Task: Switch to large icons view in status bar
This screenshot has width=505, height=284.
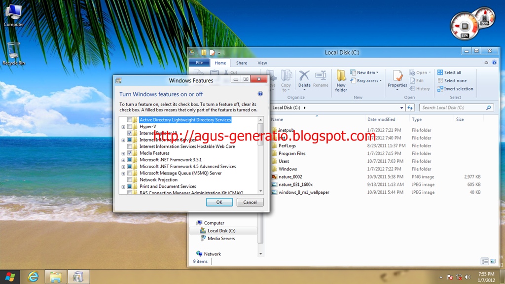Action: click(493, 261)
